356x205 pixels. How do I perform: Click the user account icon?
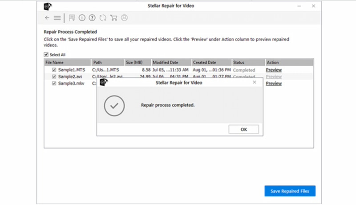(124, 18)
